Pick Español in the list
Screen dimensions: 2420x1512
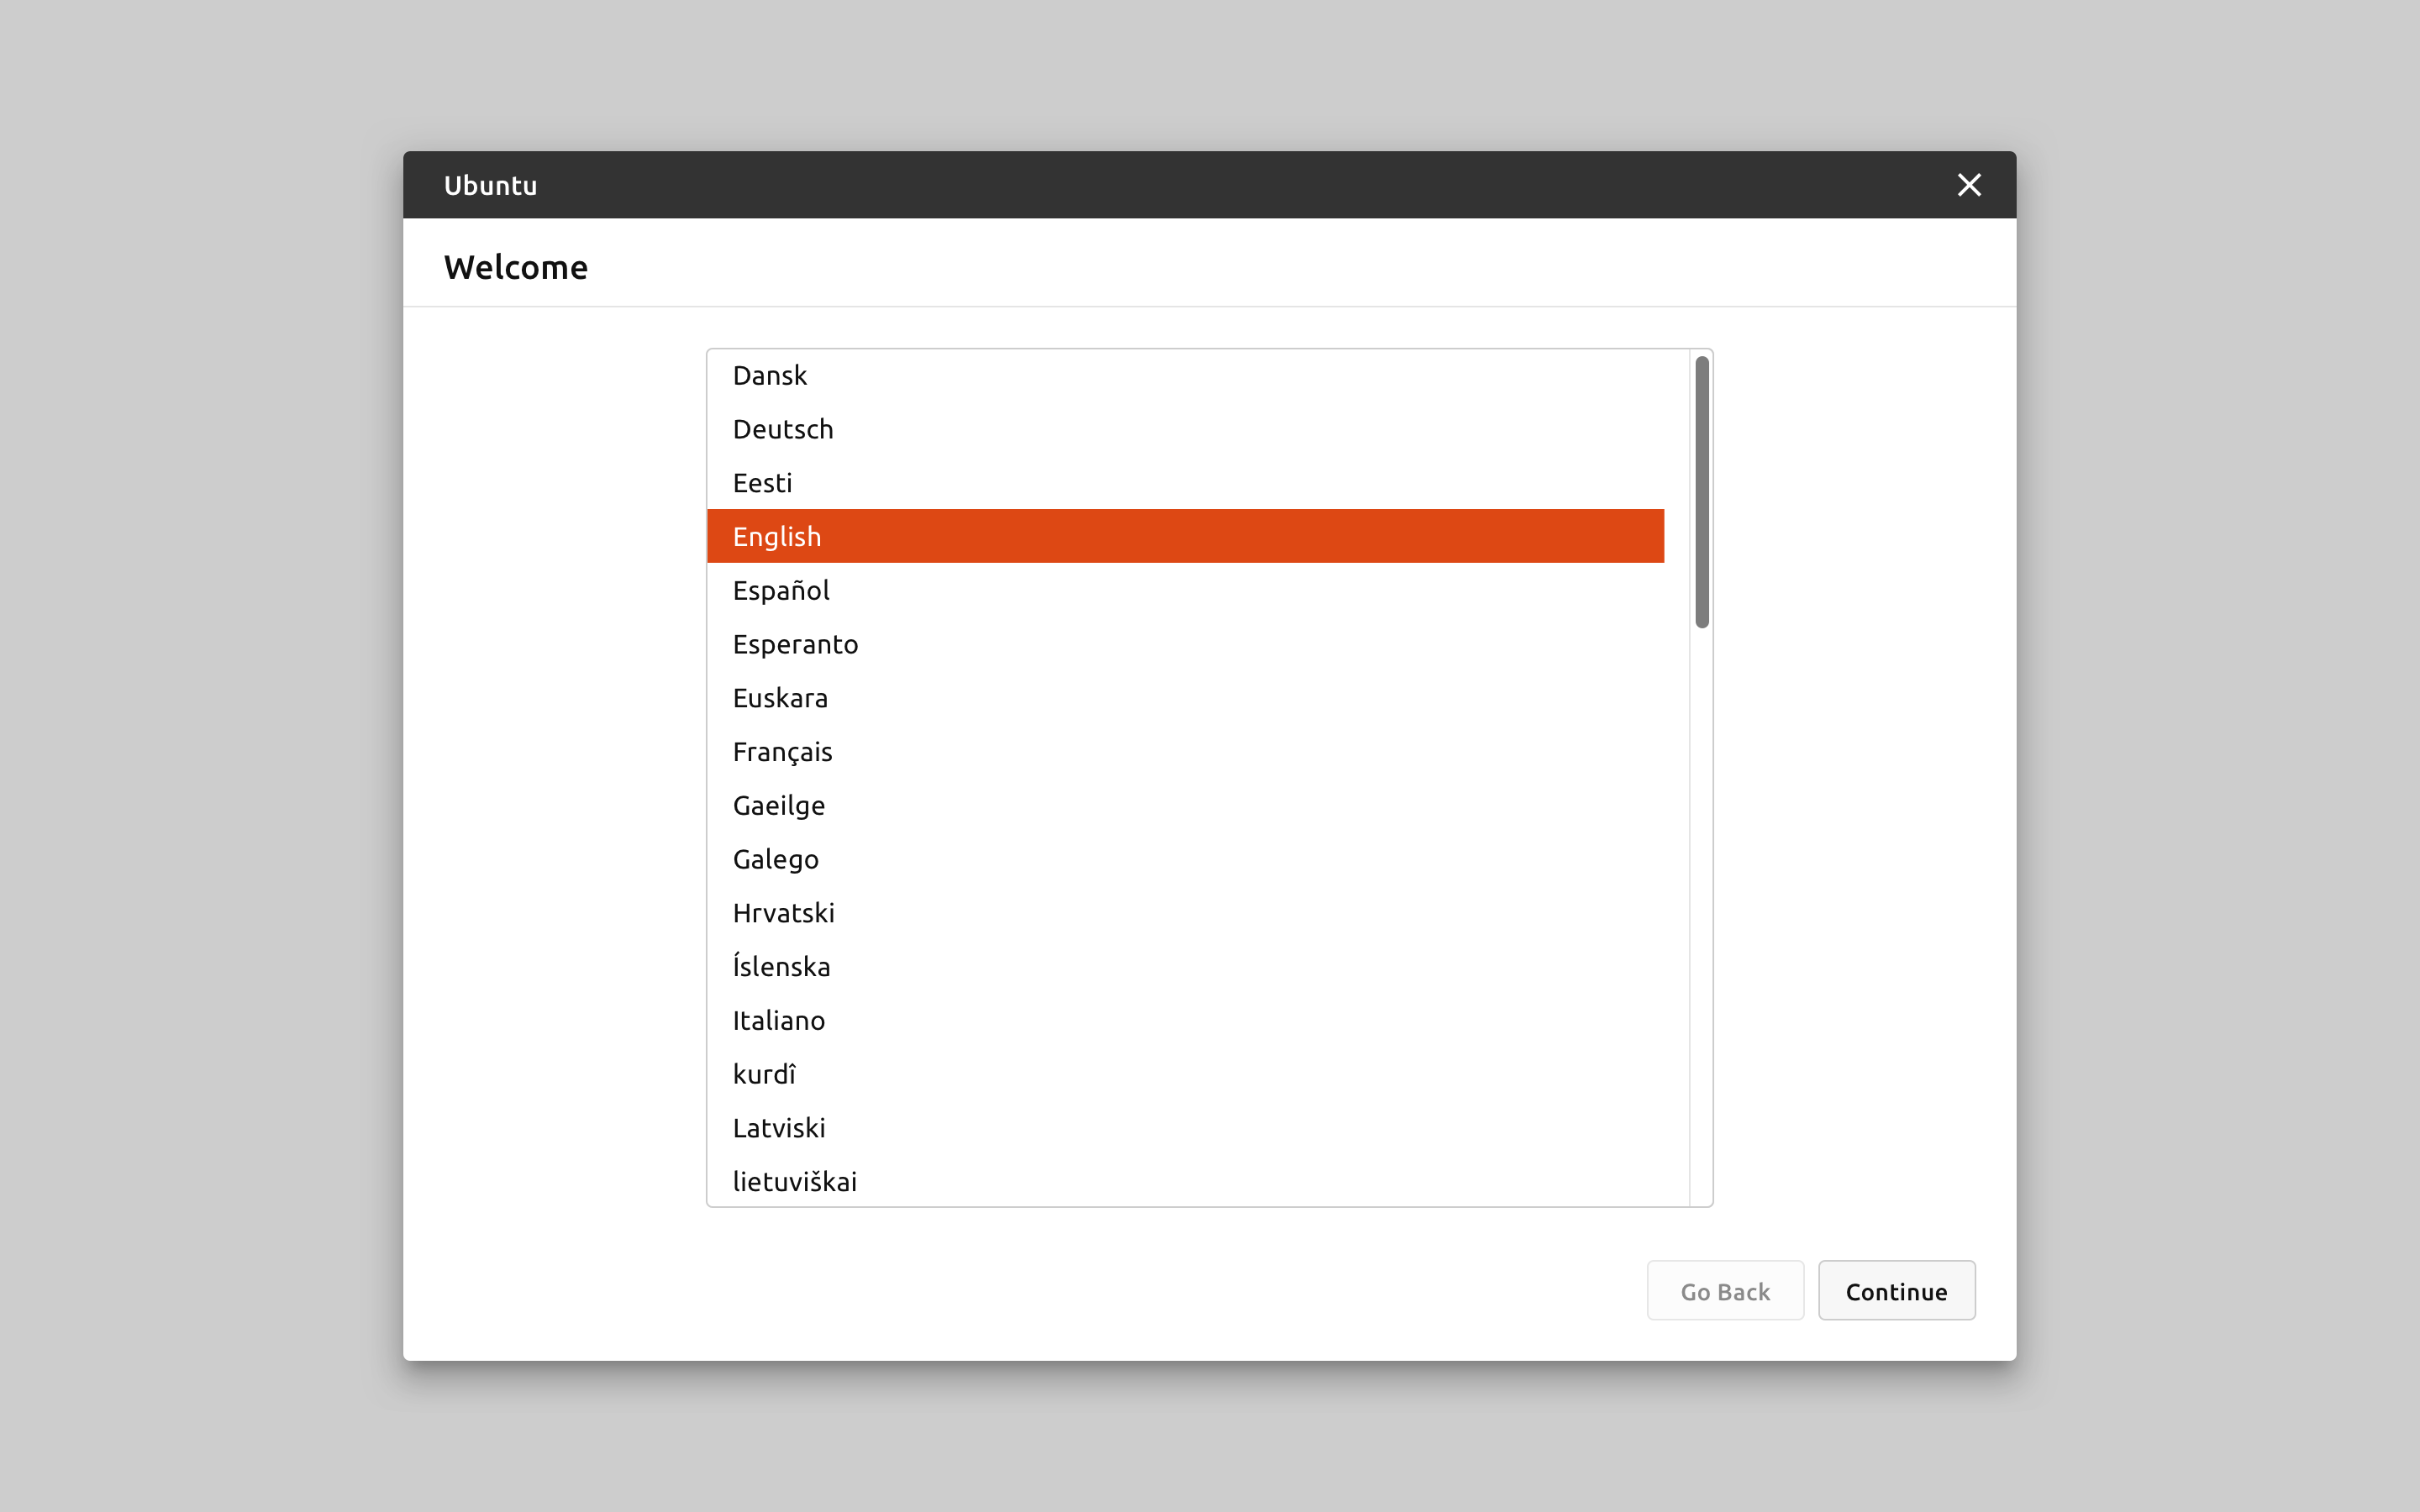[x=781, y=591]
